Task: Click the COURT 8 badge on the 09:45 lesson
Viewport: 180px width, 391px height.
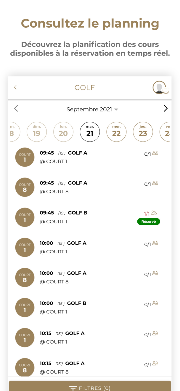Action: [25, 187]
